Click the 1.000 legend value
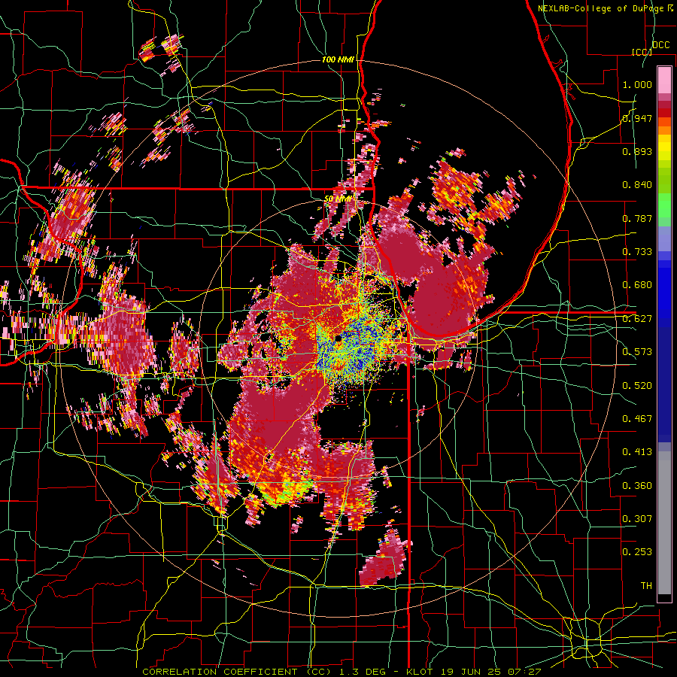This screenshot has width=677, height=677. pos(637,84)
